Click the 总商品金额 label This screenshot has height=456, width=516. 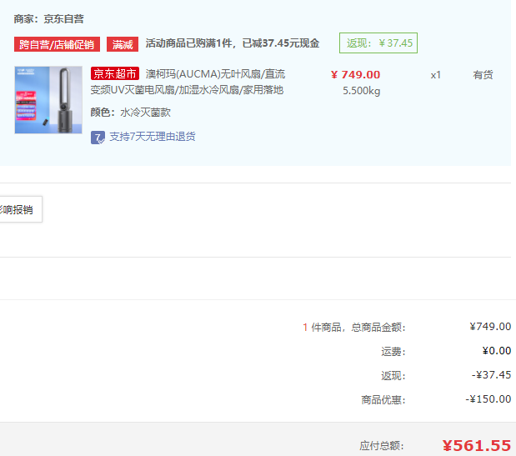(x=378, y=328)
